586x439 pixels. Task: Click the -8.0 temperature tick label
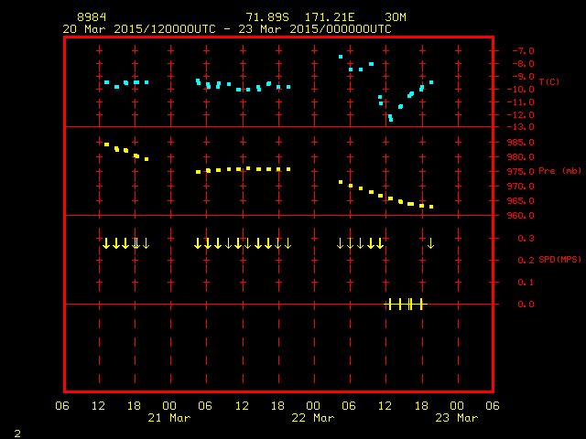click(523, 64)
